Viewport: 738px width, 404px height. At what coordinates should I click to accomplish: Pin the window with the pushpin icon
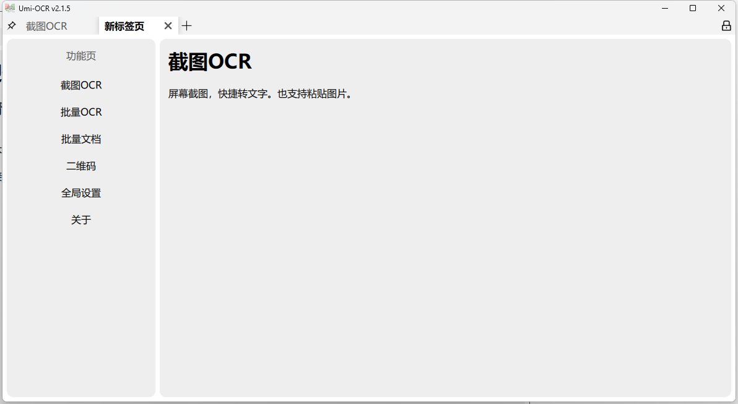click(x=12, y=26)
